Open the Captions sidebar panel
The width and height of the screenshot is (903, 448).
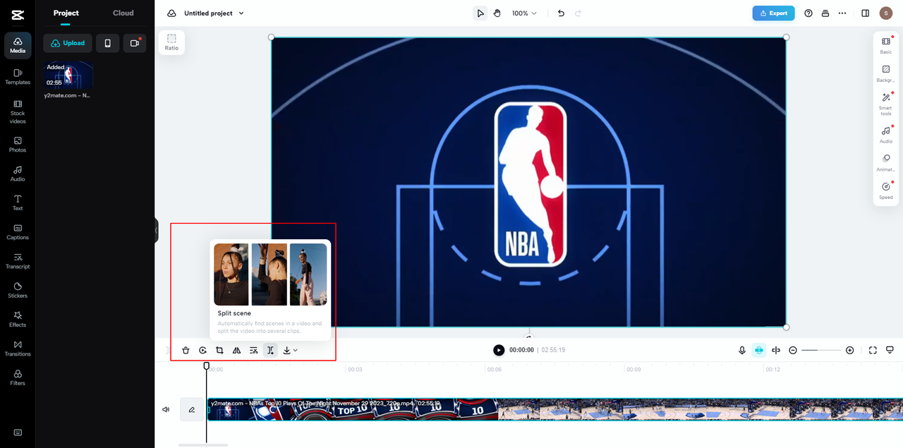pyautogui.click(x=18, y=232)
